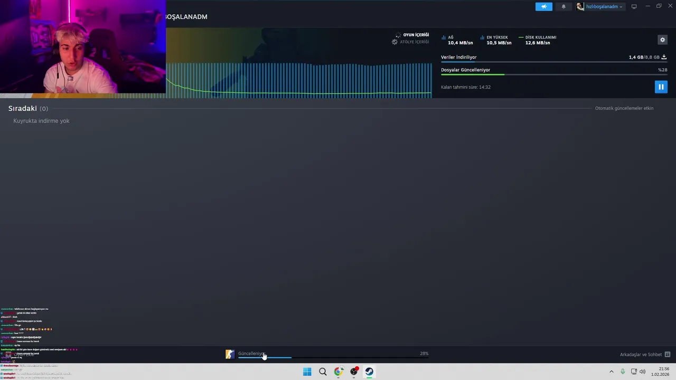Open Counter-Strike game icon in footer
Screen dimensions: 676x380
pyautogui.click(x=230, y=355)
